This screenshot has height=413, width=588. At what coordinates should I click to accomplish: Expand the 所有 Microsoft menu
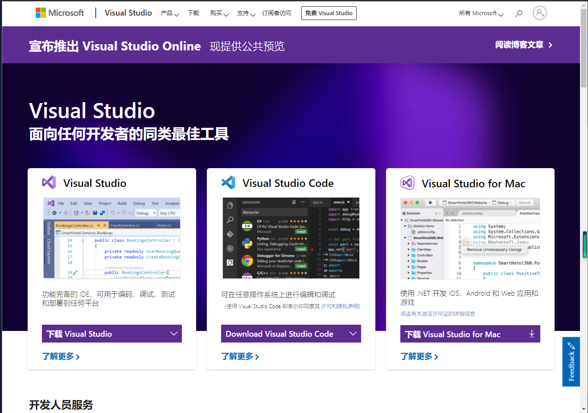pos(481,13)
